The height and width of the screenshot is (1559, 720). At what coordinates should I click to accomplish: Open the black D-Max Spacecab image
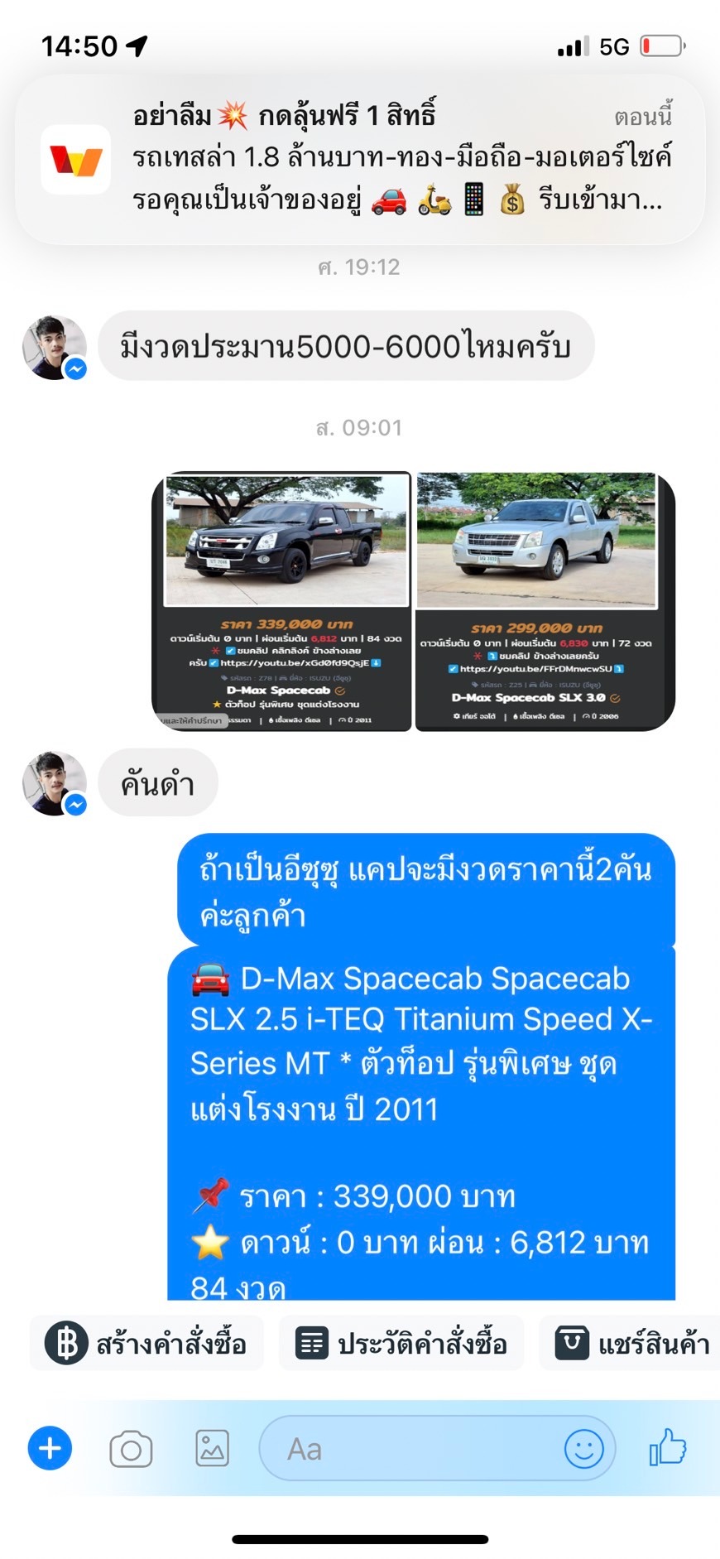pyautogui.click(x=281, y=601)
